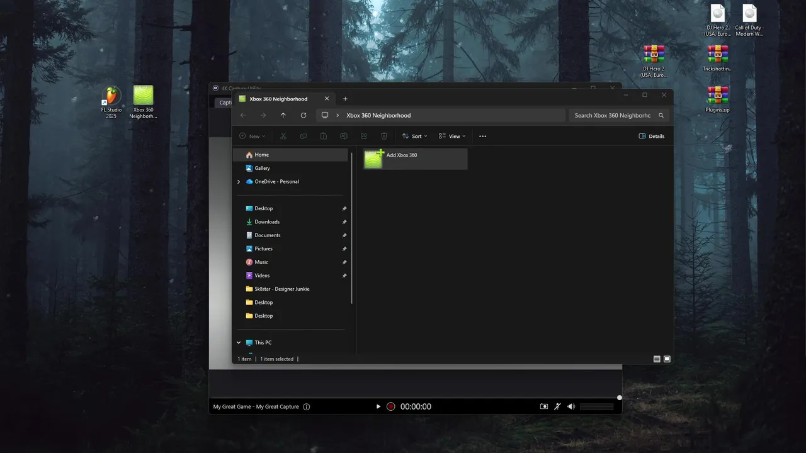Click Xbox 360 Neighborhood breadcrumb in address bar

(x=378, y=115)
